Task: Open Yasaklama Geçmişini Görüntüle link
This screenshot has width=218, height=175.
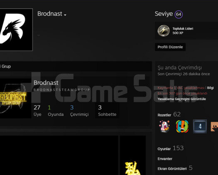Action: (x=181, y=99)
